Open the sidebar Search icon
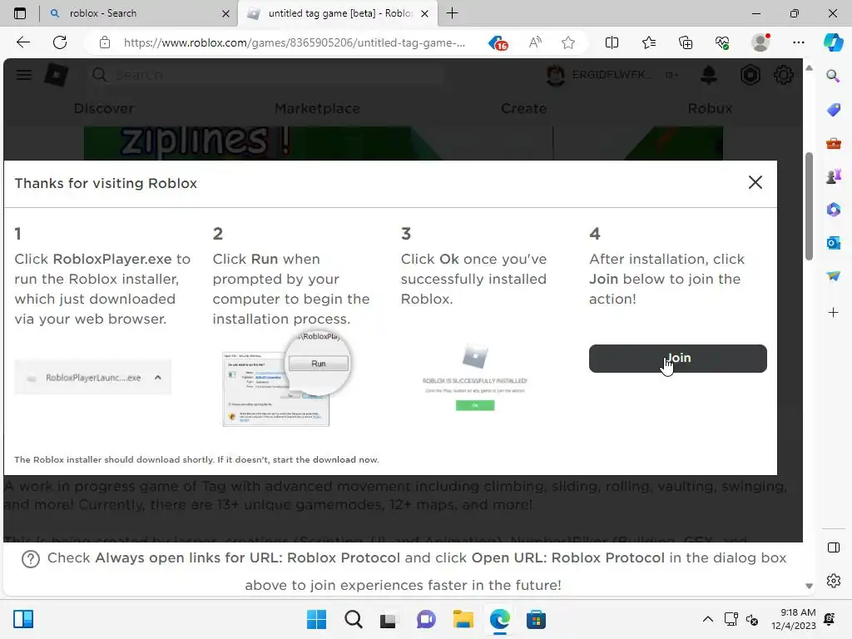 tap(833, 76)
